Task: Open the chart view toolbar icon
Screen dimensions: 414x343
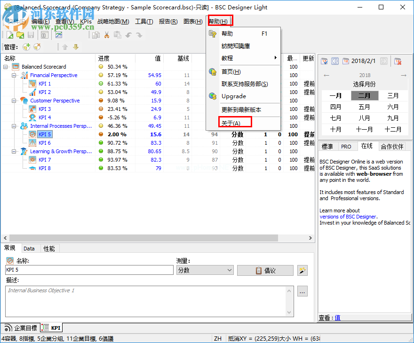Action: pos(58,35)
